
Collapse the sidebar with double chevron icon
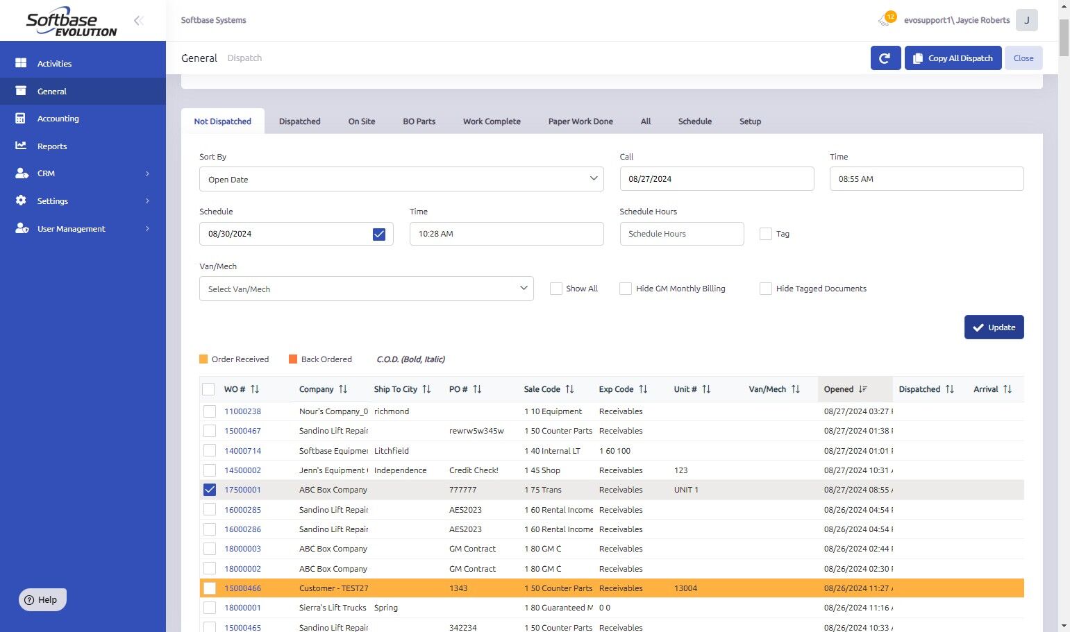click(139, 21)
